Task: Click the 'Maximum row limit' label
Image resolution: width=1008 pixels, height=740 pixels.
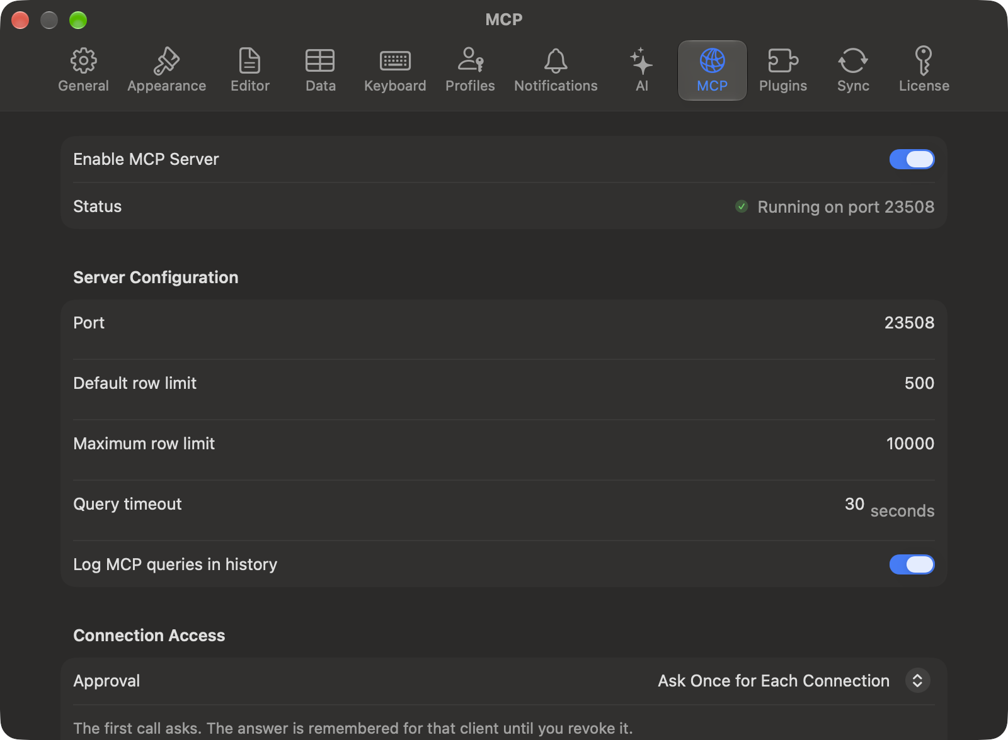Action: (144, 444)
